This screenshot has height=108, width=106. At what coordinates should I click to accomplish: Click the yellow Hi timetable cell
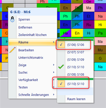(x=100, y=25)
